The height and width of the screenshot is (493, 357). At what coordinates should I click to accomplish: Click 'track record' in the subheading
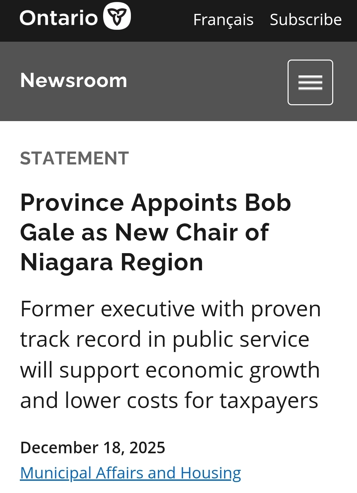[x=81, y=339]
